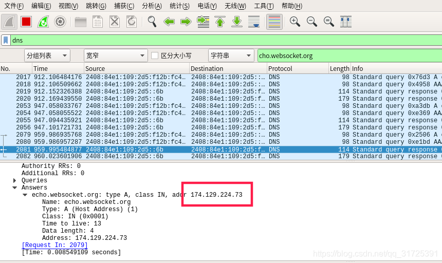
Task: Save the capture file icon
Action: pos(98,22)
